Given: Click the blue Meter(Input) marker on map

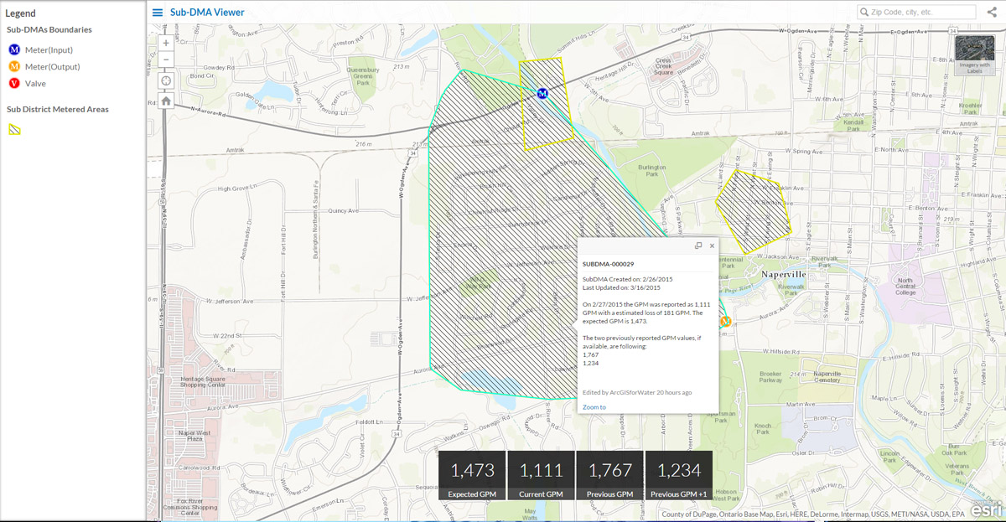Looking at the screenshot, I should (542, 94).
